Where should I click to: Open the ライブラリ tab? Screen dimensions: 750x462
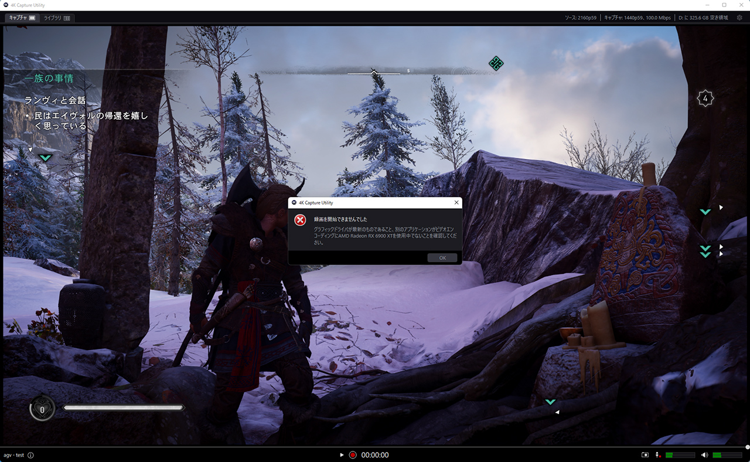coord(57,18)
